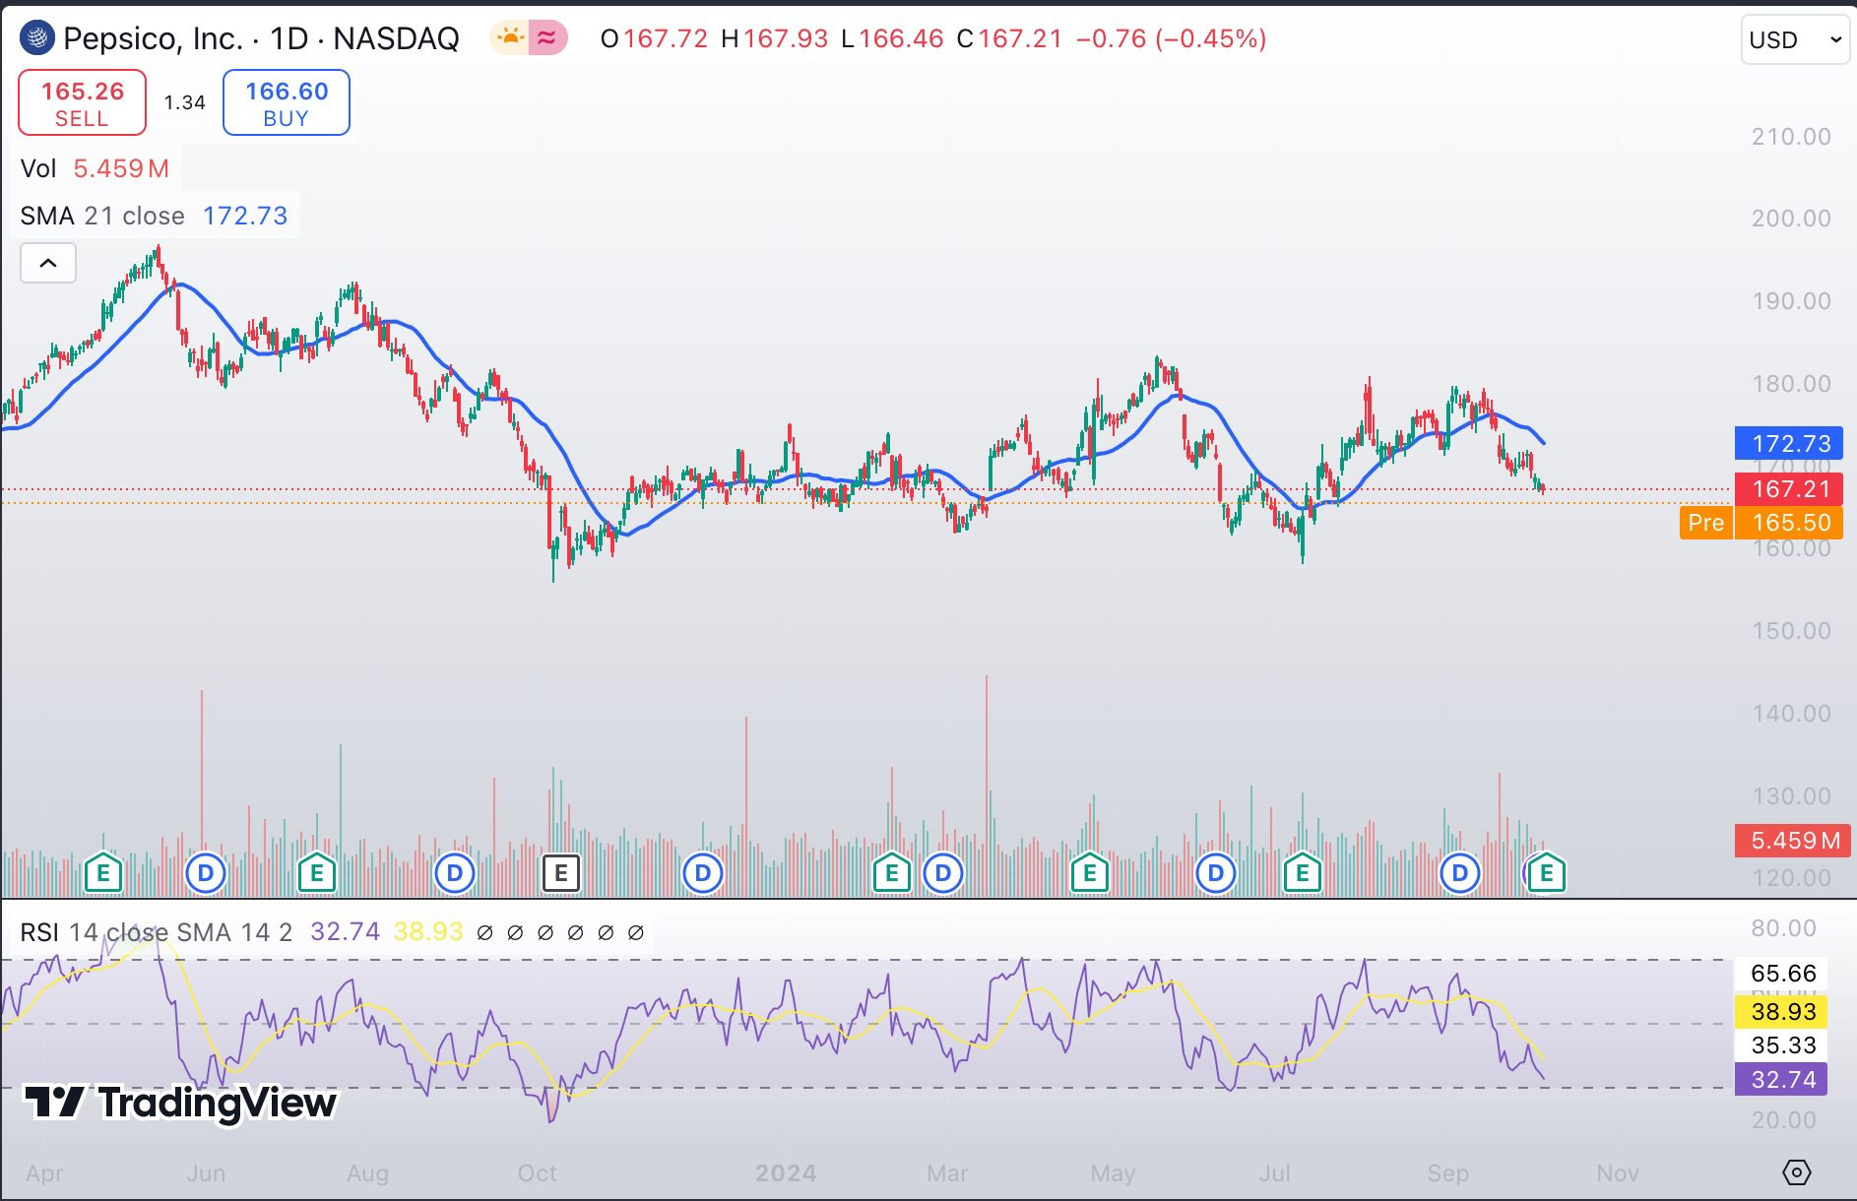Open the earnings marker from February 2024
This screenshot has height=1201, width=1857.
coord(891,873)
